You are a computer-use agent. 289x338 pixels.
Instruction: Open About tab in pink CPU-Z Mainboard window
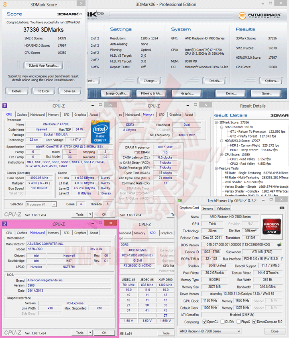tap(94, 233)
